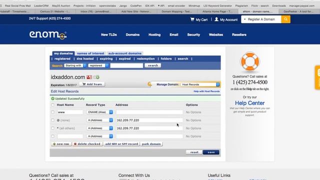The height and width of the screenshot is (180, 320).
Task: Click the www host name field
Action: tap(70, 112)
